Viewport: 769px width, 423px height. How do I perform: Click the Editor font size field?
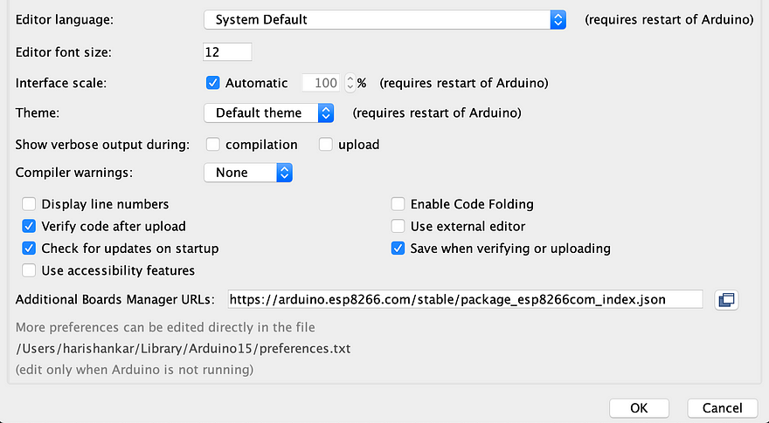click(x=227, y=52)
